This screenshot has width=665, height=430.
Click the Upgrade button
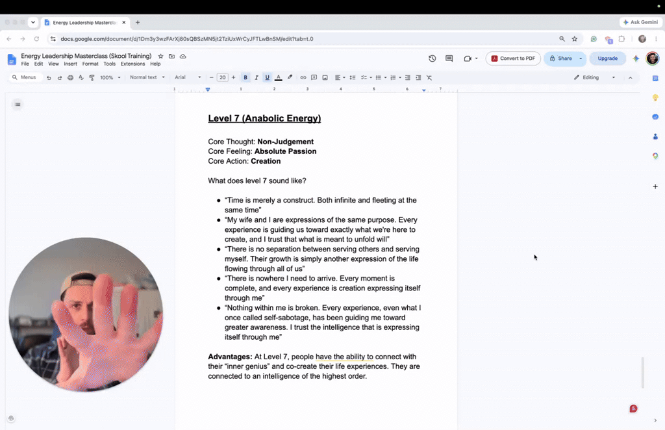coord(607,58)
